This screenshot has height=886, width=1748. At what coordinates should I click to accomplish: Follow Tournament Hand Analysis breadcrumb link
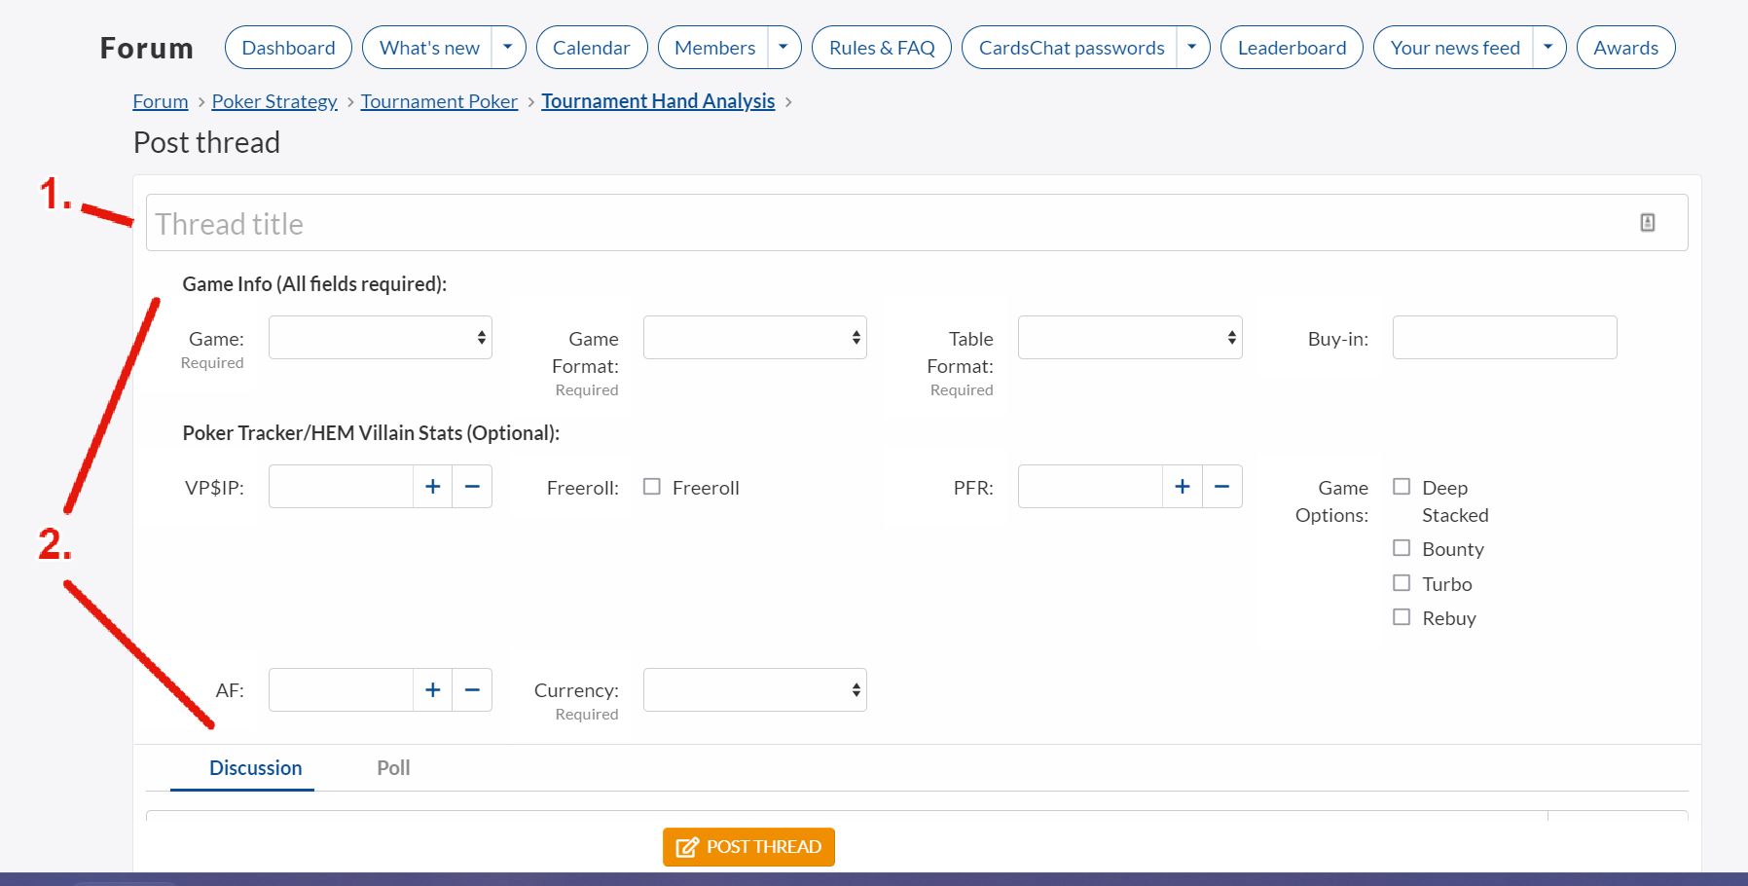(658, 101)
